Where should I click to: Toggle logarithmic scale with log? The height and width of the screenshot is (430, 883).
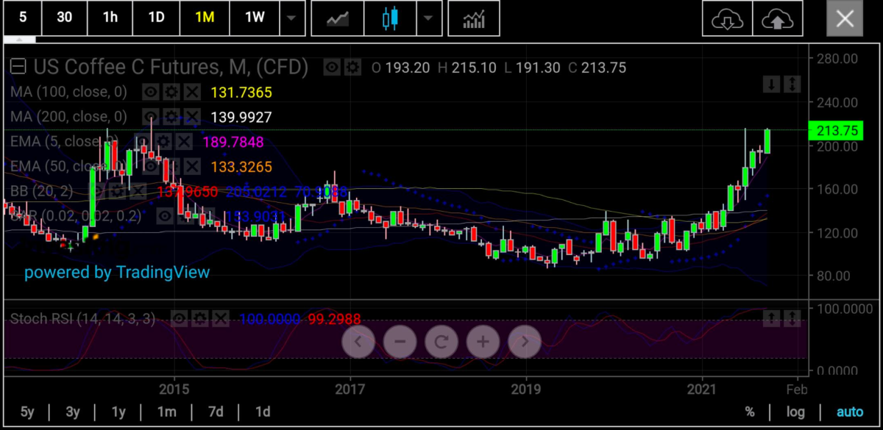click(795, 412)
